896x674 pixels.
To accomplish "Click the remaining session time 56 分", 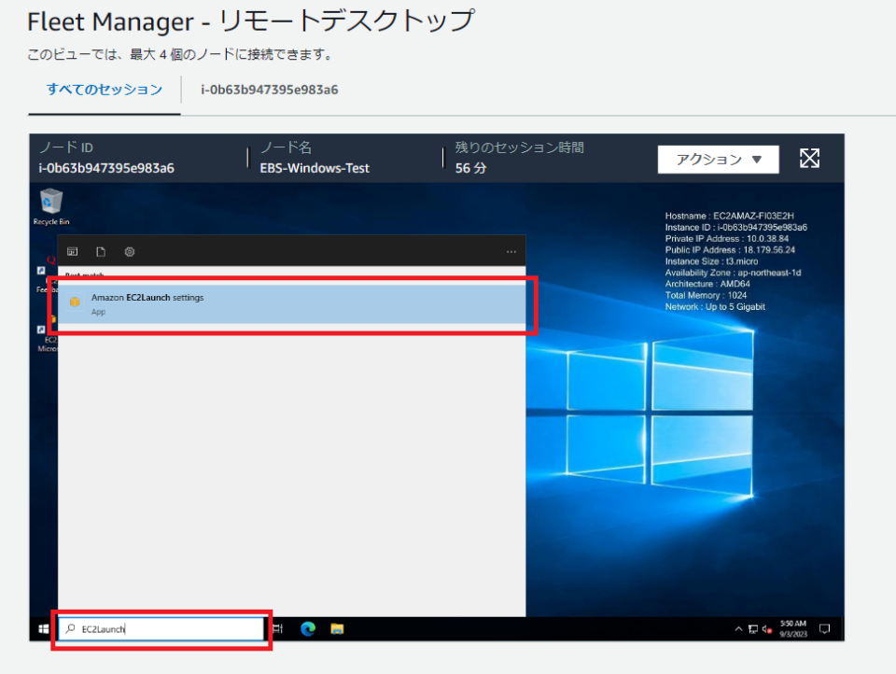I will click(470, 168).
